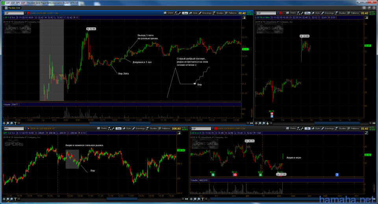The height and width of the screenshot is (204, 378).
Task: Click T text tool under LGF 1m chart
Action: pyautogui.click(x=15, y=123)
